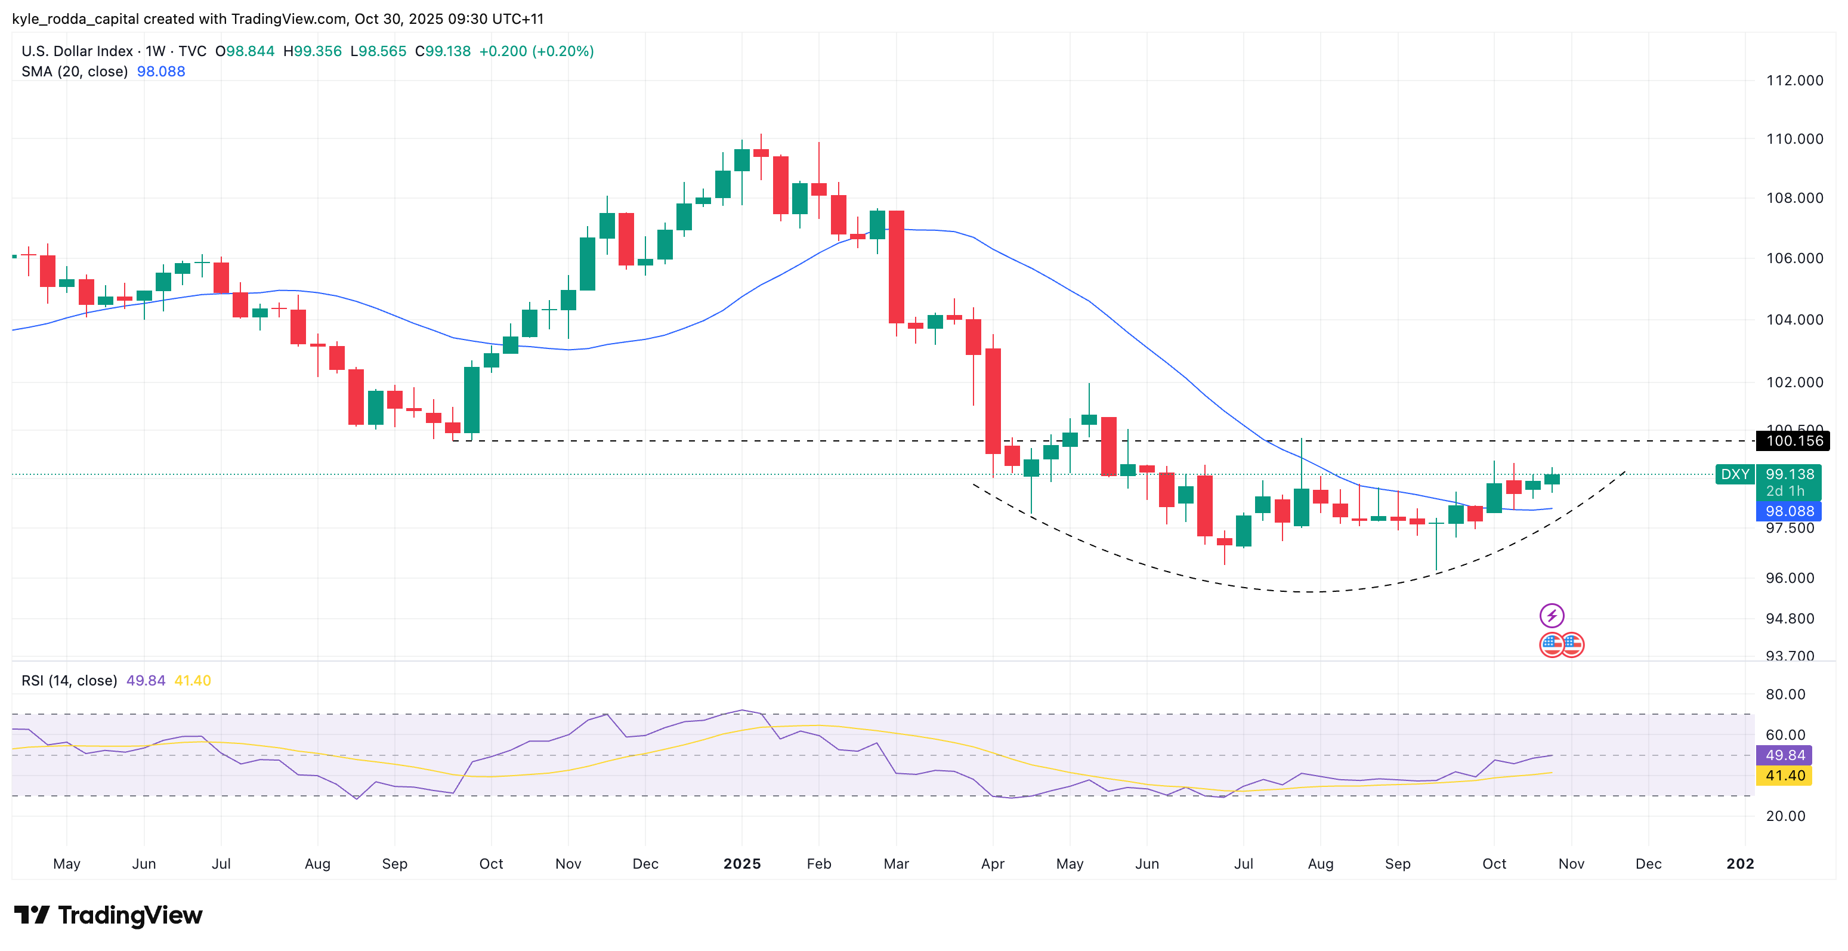Click the yellow 41.40 RSI average label

click(x=1784, y=776)
